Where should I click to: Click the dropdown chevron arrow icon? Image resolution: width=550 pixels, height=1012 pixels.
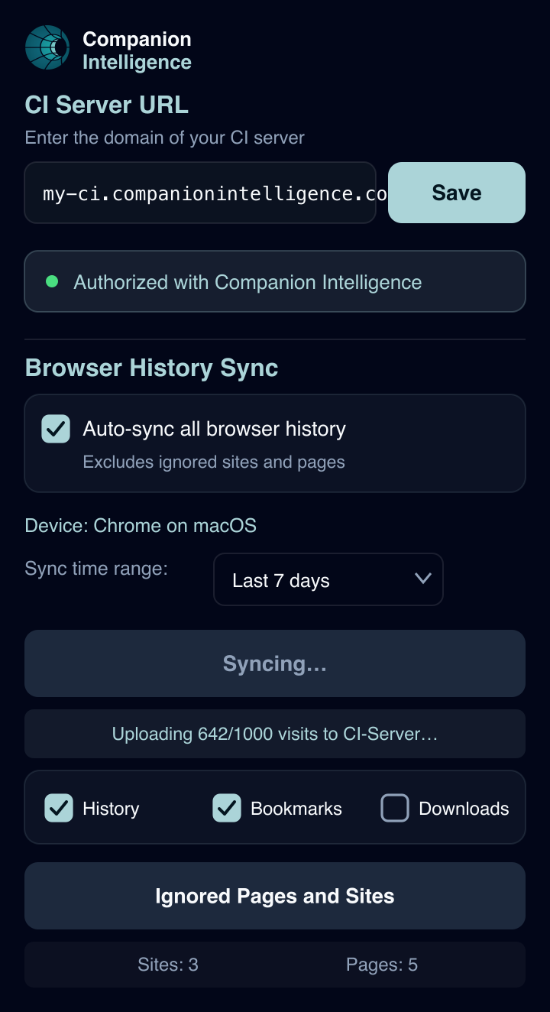423,579
